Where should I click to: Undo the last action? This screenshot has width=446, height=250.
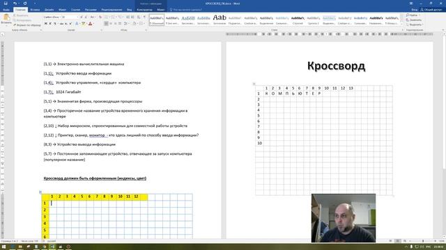[15, 3]
